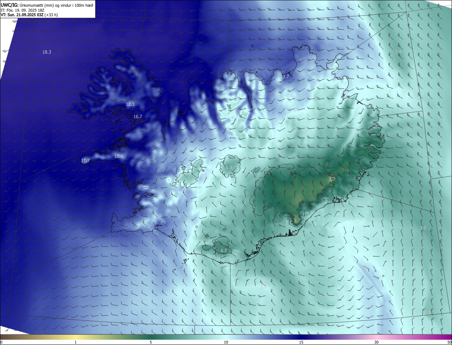This screenshot has width=452, height=345.
Task: Select the 30 tick label on the color scale
Action: pyautogui.click(x=376, y=342)
